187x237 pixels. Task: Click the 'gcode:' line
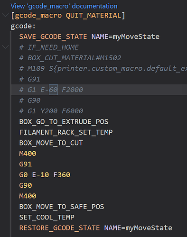(x=23, y=26)
